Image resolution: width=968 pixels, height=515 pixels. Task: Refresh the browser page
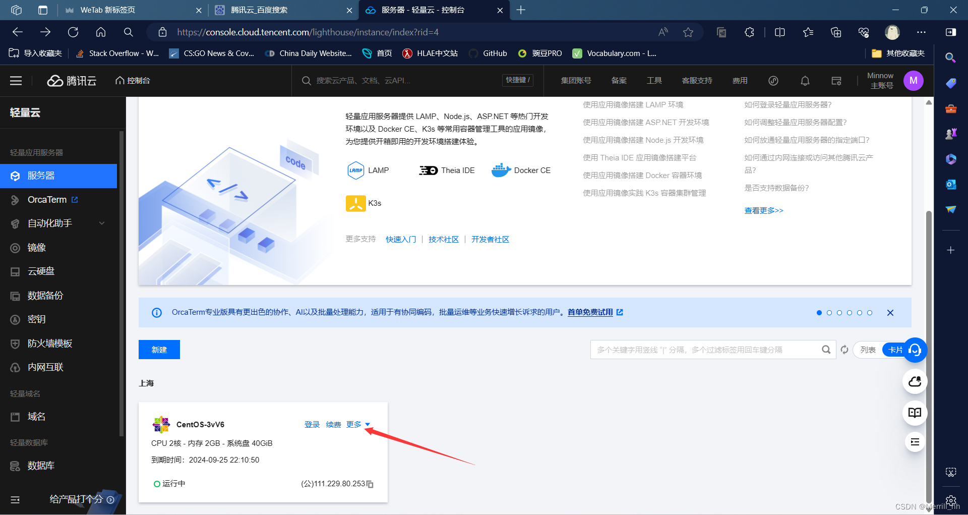(73, 32)
